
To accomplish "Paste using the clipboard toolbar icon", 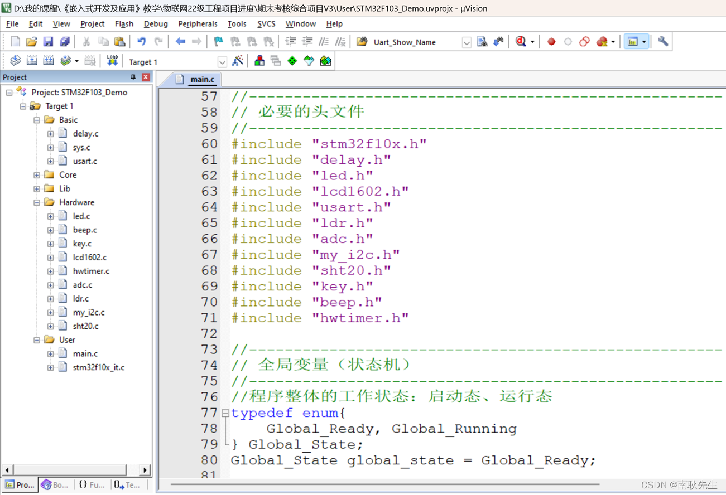I will tap(119, 42).
